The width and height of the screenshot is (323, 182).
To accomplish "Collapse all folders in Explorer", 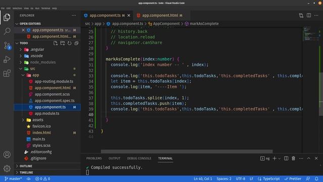I will point(76,43).
